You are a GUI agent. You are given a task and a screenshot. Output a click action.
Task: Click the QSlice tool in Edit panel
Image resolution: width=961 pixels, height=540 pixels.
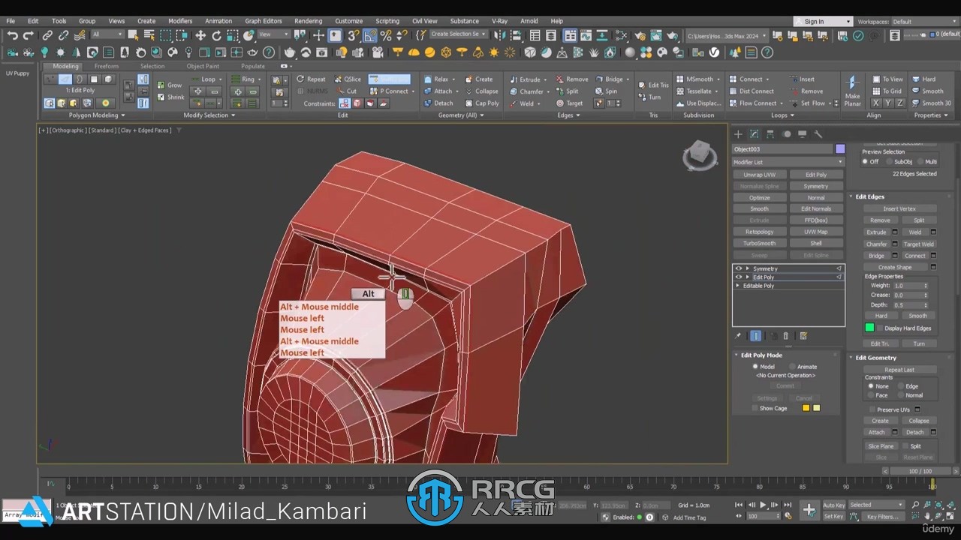click(x=348, y=79)
